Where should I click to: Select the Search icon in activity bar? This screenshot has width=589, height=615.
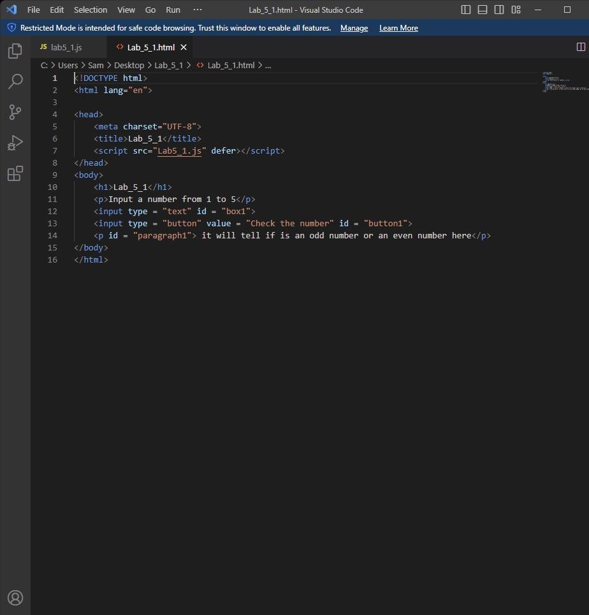click(x=15, y=82)
